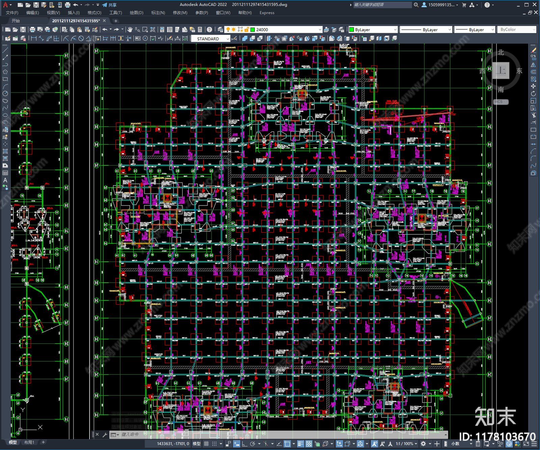Toggle dynamic input in status bar

[x=237, y=444]
